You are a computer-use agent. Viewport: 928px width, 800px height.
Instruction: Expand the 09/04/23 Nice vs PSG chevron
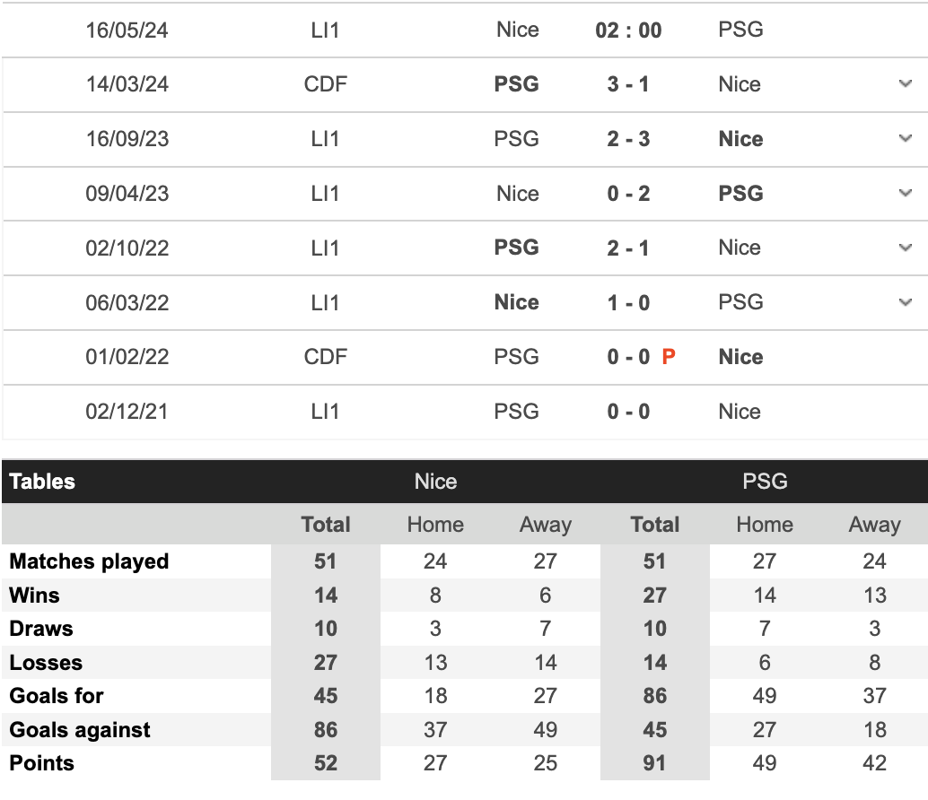(x=905, y=194)
